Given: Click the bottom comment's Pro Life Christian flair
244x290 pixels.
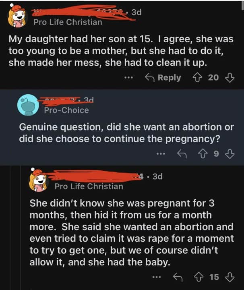Looking at the screenshot, I should (89, 186).
